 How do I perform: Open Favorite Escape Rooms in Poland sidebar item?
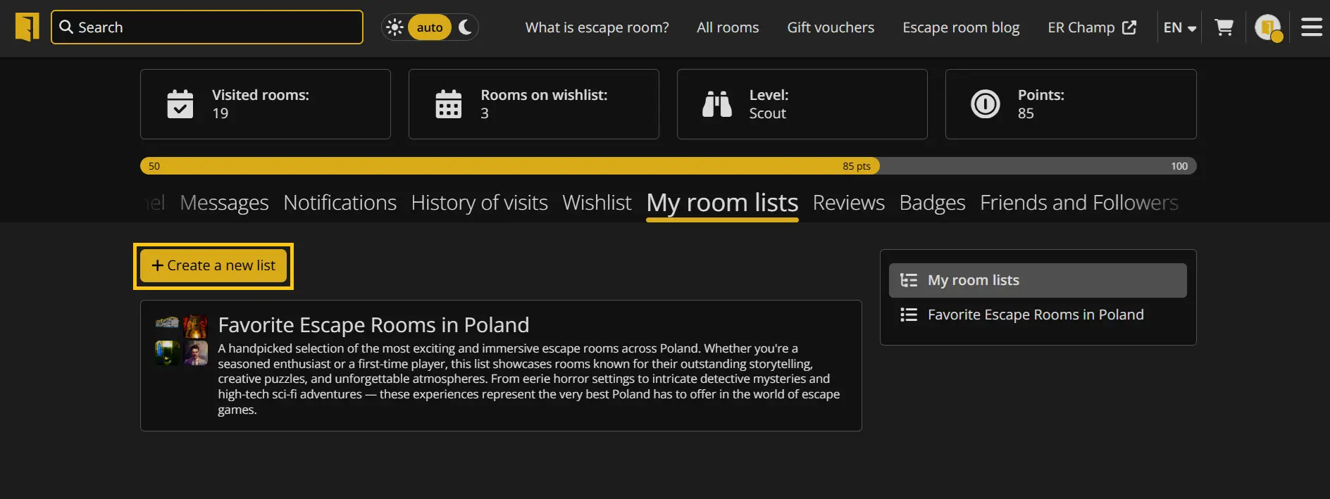tap(1036, 315)
